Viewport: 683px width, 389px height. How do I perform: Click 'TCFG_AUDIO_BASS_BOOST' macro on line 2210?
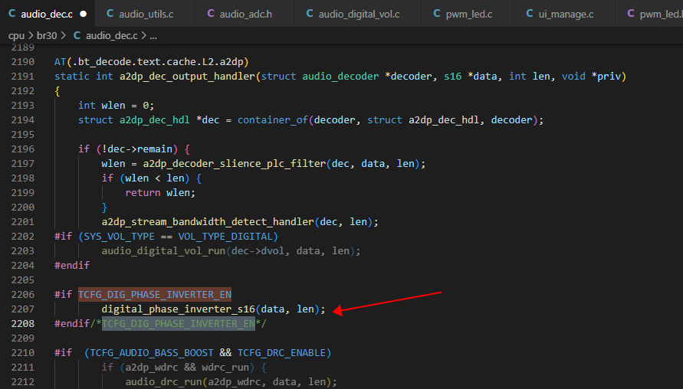[x=152, y=353]
